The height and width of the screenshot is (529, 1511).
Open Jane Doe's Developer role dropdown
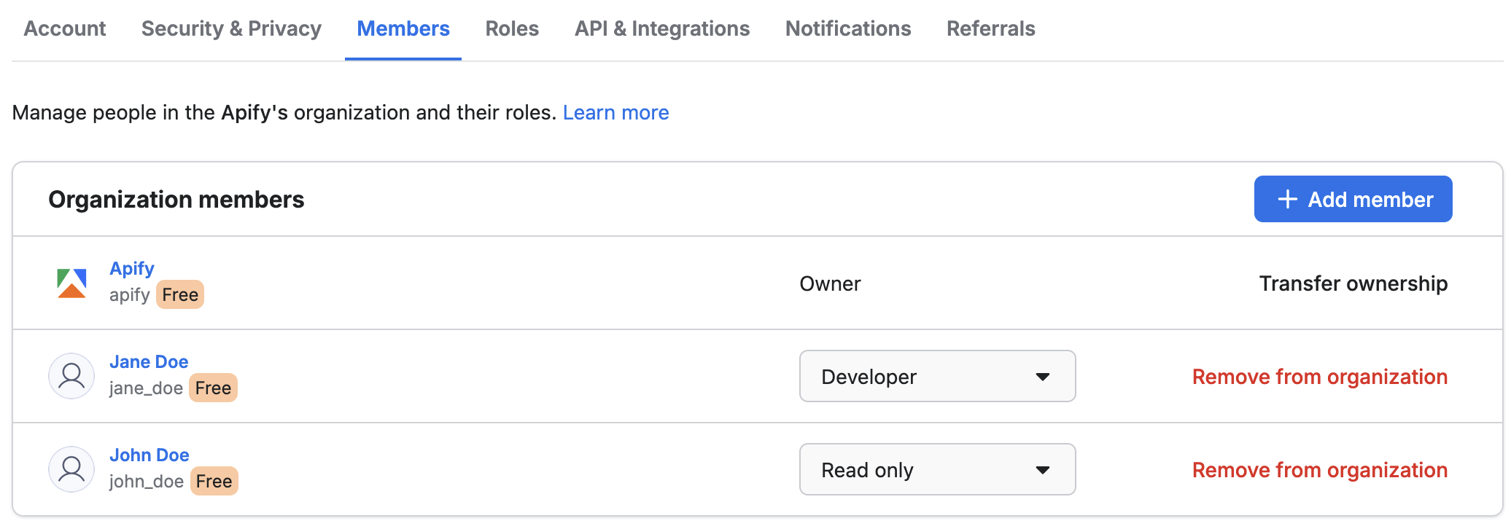(x=937, y=376)
